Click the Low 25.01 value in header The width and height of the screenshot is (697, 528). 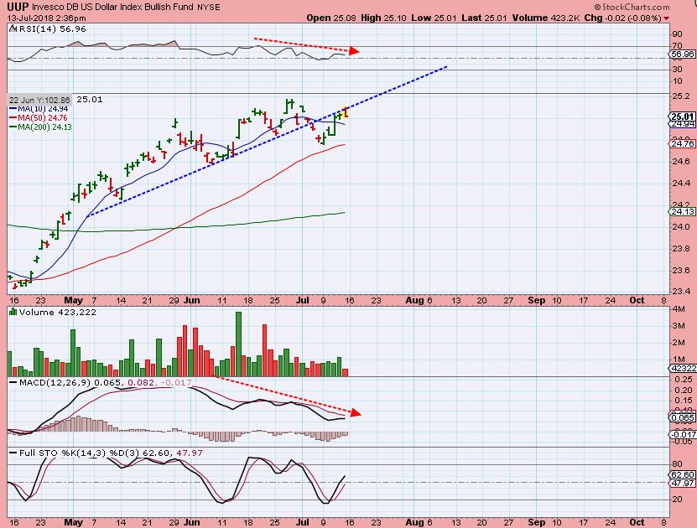[x=434, y=18]
